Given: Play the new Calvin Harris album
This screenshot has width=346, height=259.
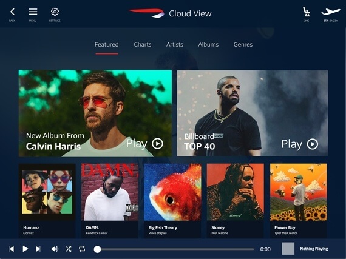Looking at the screenshot, I should 144,144.
